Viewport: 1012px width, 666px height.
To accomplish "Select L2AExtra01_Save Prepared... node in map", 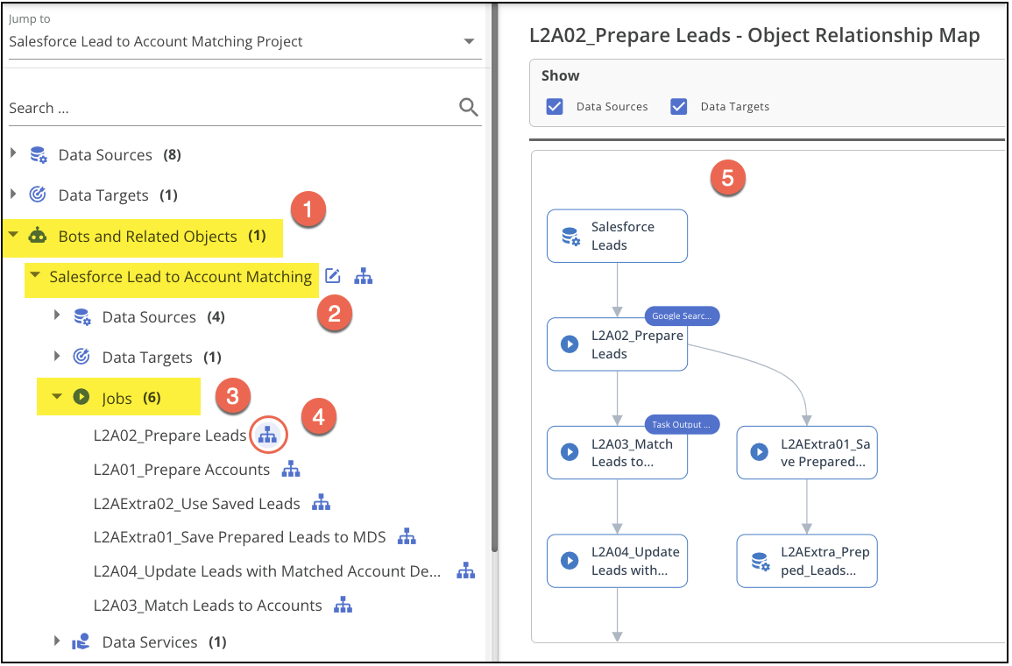I will click(x=807, y=452).
